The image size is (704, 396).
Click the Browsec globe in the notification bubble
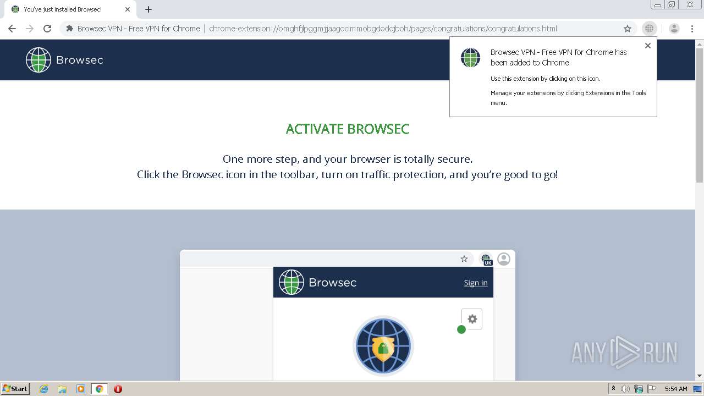point(470,58)
